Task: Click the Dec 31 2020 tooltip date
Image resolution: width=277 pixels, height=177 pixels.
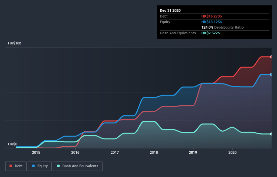Action: [170, 10]
